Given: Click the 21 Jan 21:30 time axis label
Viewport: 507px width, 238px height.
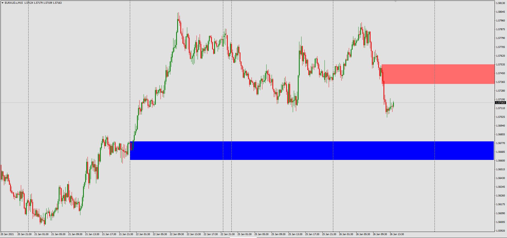Looking at the screenshot, I should click(x=126, y=234).
